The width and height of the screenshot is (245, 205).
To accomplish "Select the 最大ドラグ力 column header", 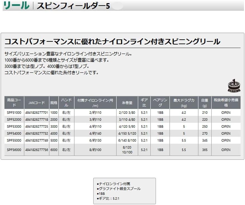I will [x=184, y=103].
